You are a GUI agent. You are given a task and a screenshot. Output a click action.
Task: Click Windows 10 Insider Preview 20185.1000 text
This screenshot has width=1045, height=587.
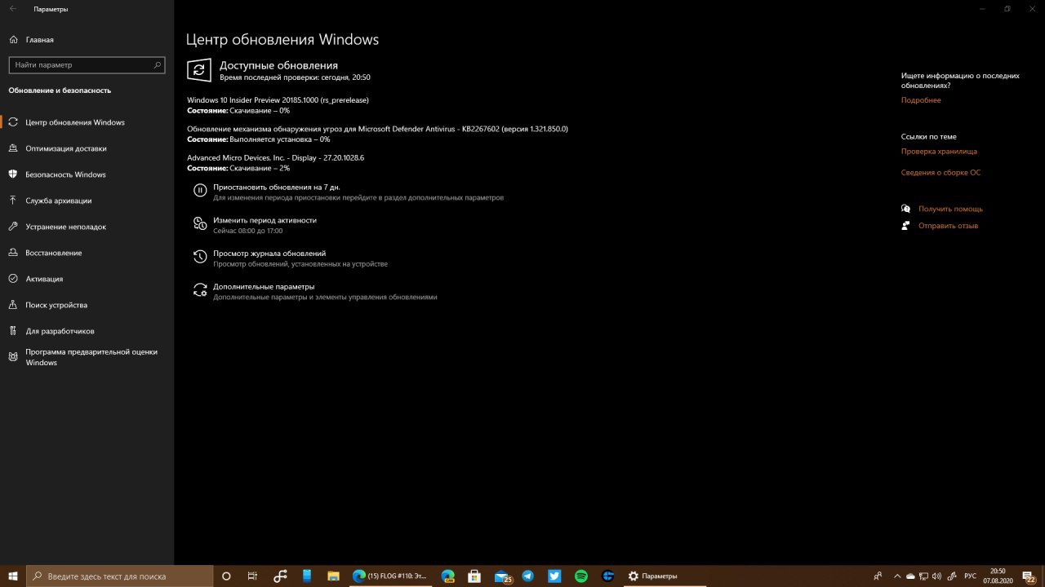tap(278, 100)
